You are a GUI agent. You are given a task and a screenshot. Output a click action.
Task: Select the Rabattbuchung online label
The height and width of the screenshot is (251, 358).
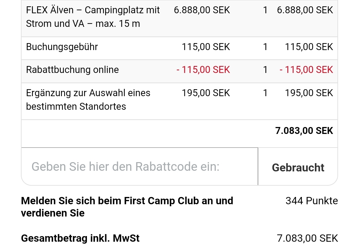(x=72, y=70)
